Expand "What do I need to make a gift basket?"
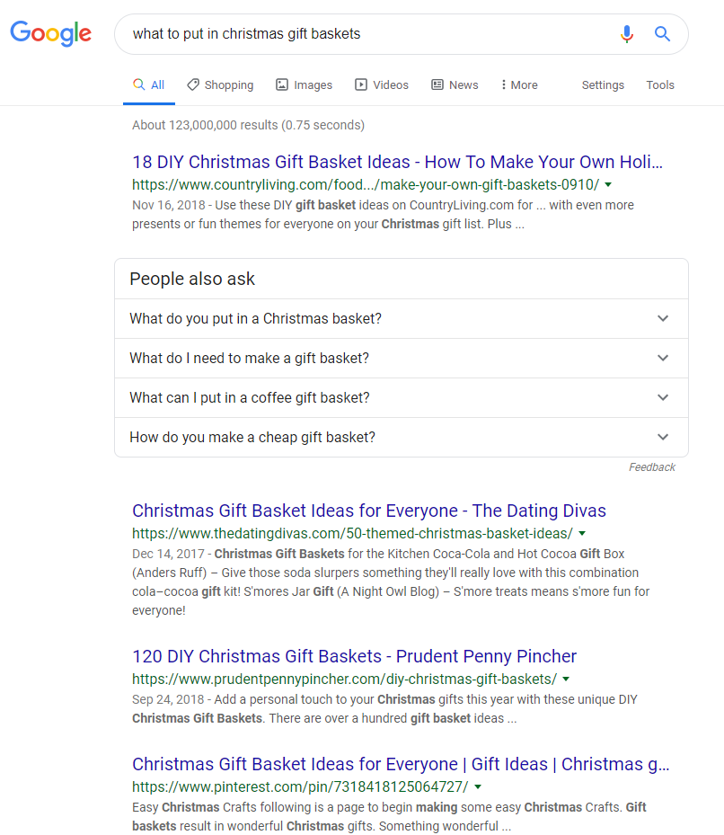 pos(401,359)
